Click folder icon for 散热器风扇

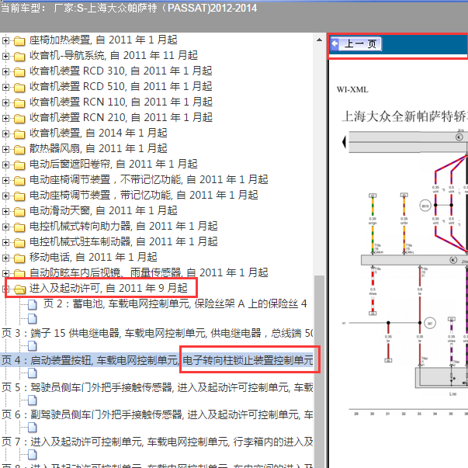pos(19,150)
